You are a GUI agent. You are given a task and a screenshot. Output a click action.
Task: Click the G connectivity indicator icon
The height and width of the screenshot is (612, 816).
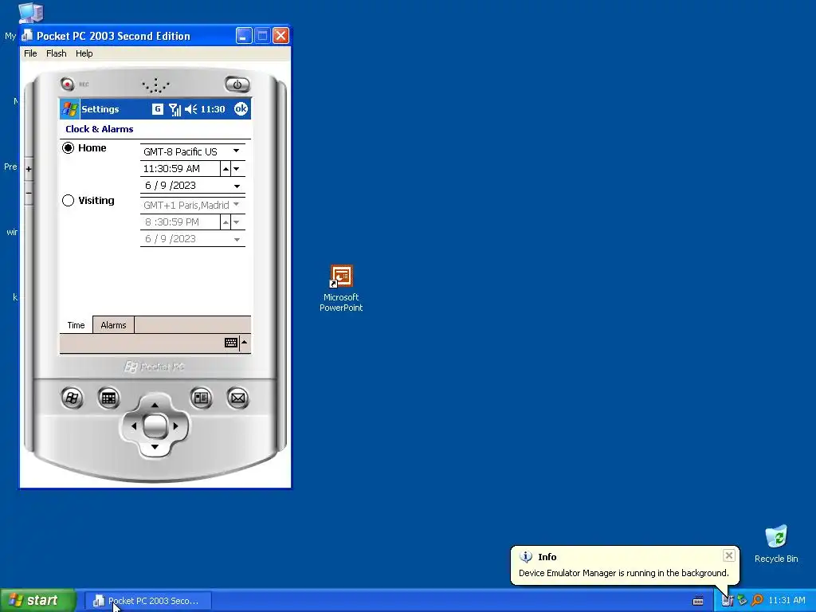[157, 108]
